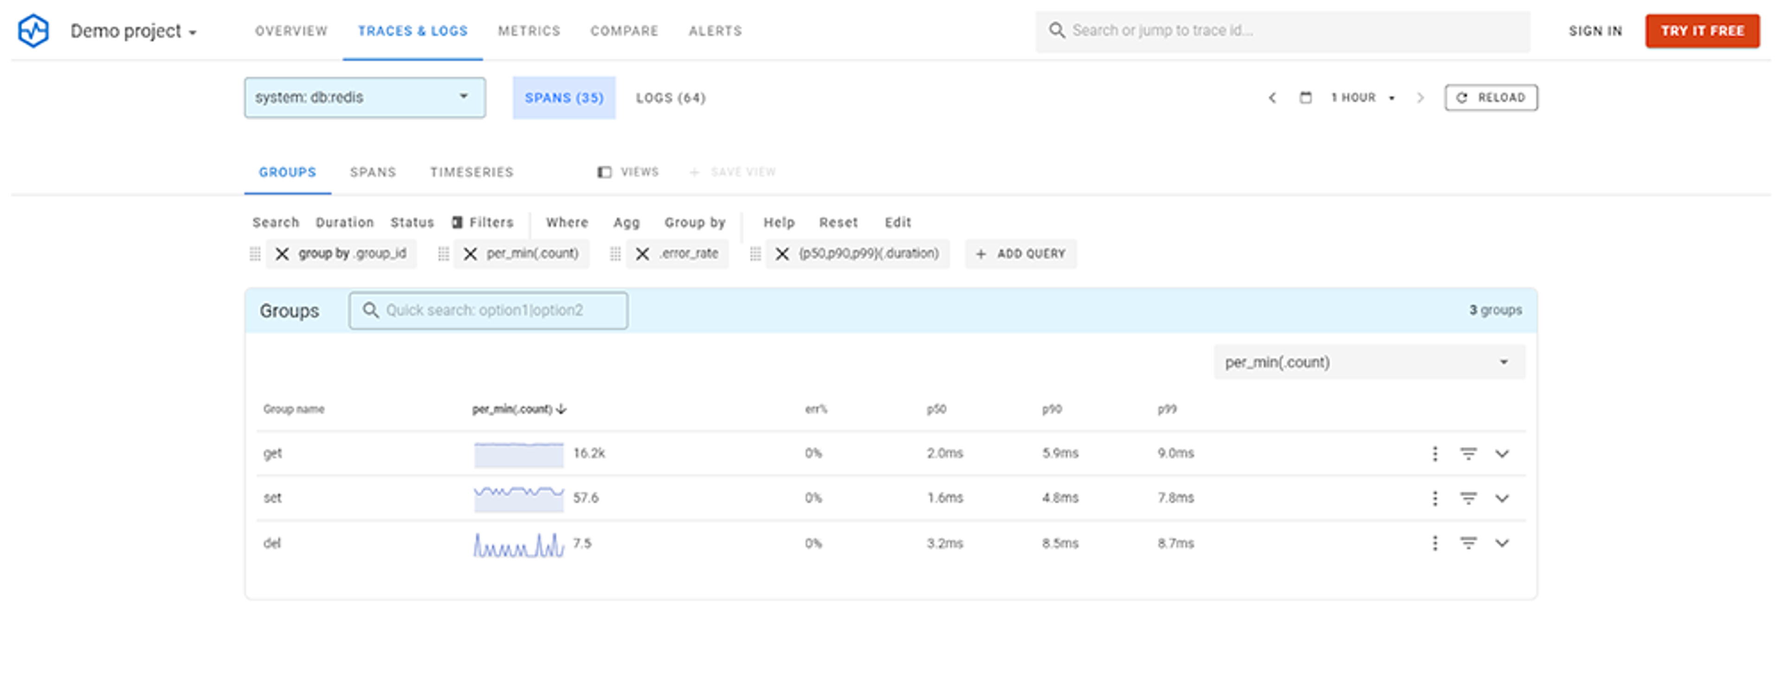Open the Metrics navigation tab
The width and height of the screenshot is (1782, 686).
pos(529,31)
